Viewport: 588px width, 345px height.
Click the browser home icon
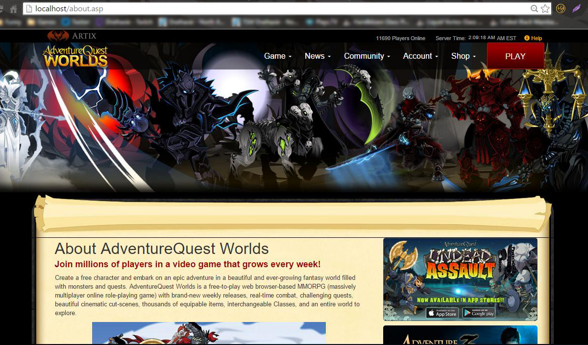pyautogui.click(x=13, y=9)
